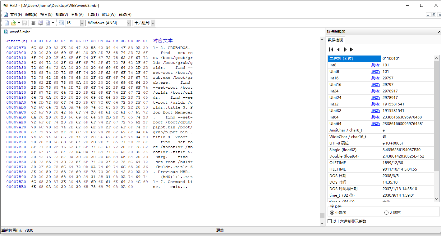The height and width of the screenshot is (236, 441).
Task: Click the grayed-out Save floppy icon
Action: point(24,23)
